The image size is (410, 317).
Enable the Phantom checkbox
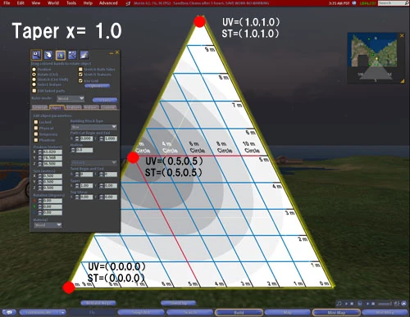click(x=36, y=140)
